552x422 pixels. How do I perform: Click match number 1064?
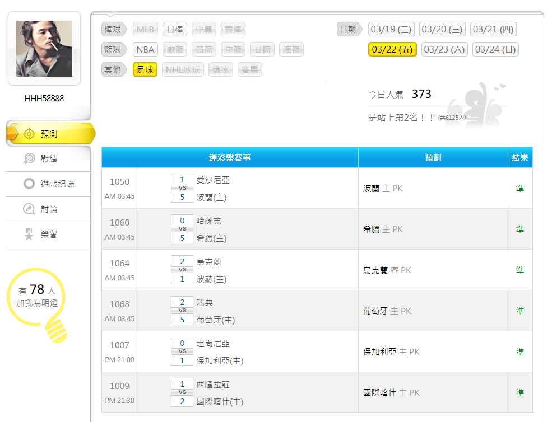point(120,264)
